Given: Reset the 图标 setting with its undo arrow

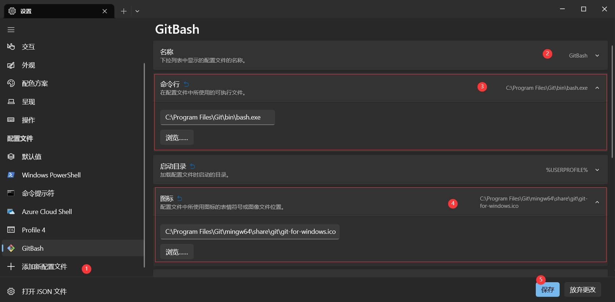Looking at the screenshot, I should tap(180, 199).
